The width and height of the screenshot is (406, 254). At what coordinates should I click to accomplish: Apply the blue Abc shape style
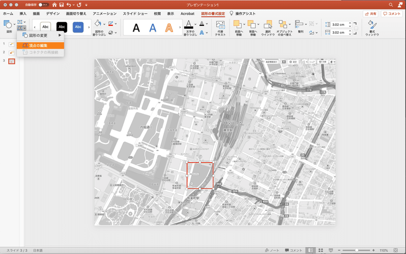pyautogui.click(x=78, y=27)
